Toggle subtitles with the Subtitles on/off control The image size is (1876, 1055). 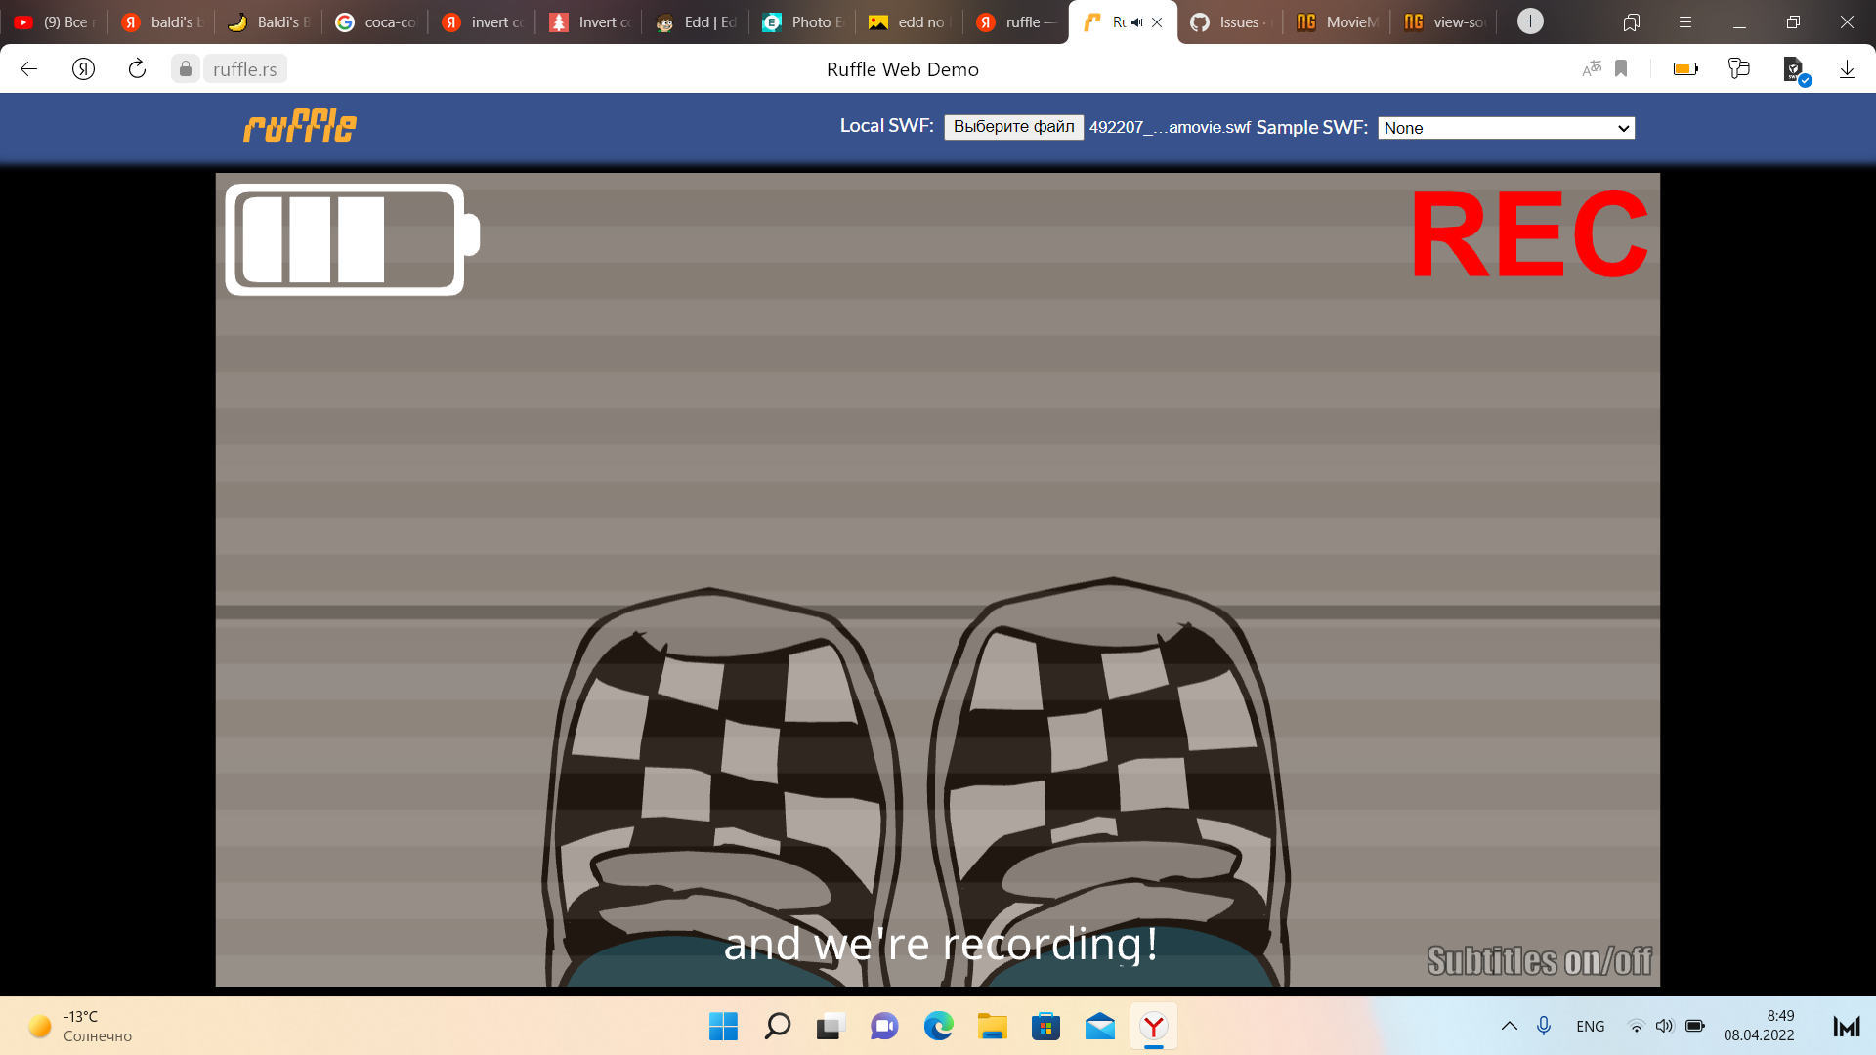[1539, 960]
